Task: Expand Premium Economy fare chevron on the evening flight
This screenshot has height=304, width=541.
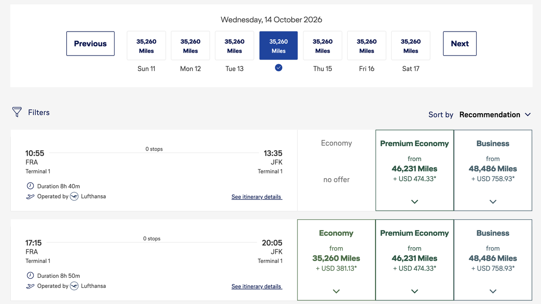Action: 414,291
